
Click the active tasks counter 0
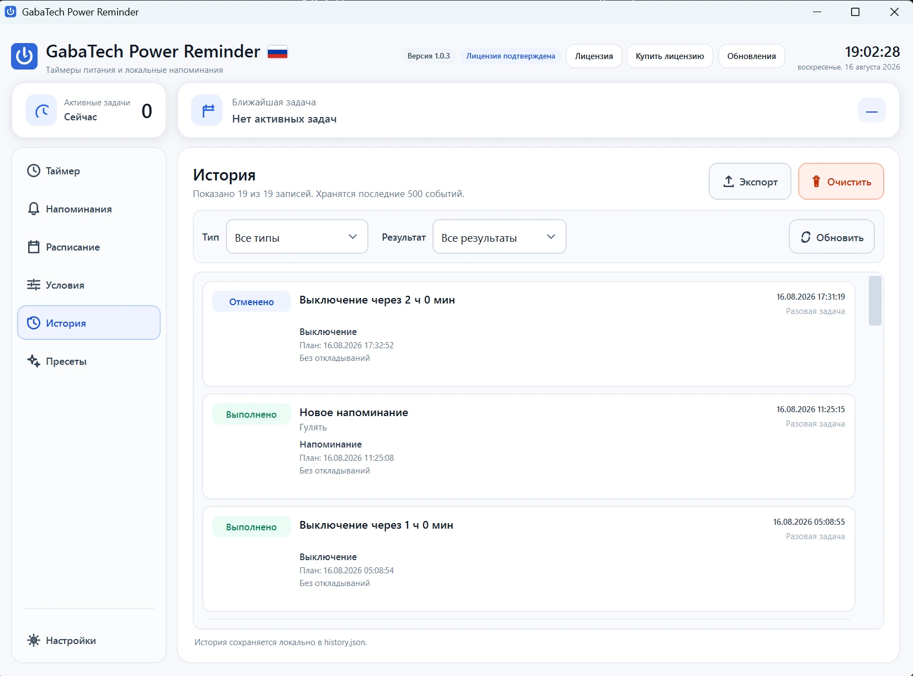146,111
